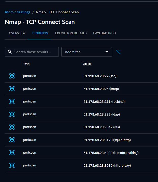Click the portscan icon for rpcbind row
The image size is (158, 182).
[x=12, y=101]
